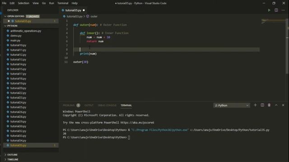
Task: Open tutorial18.py file
Action: 18,79
